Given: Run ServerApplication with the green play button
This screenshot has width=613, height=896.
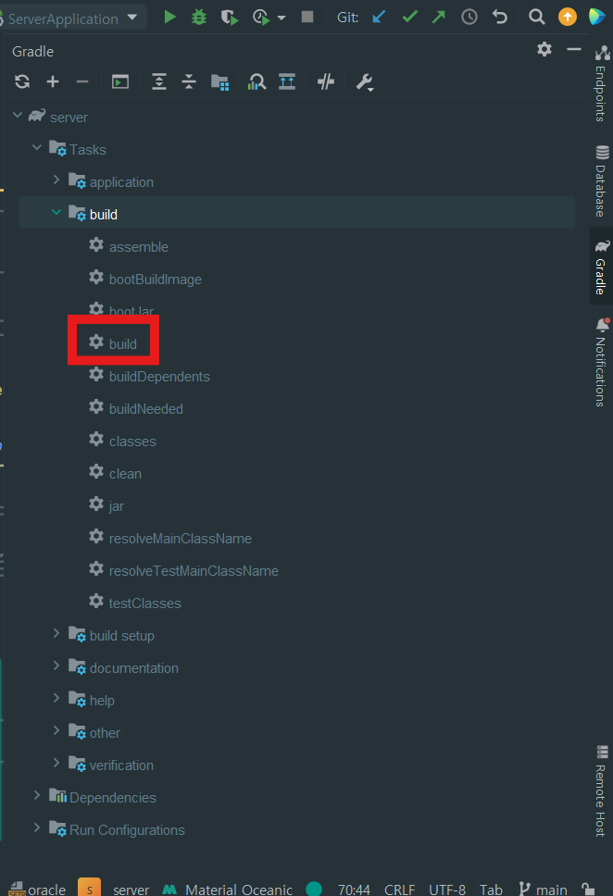Looking at the screenshot, I should (x=169, y=18).
